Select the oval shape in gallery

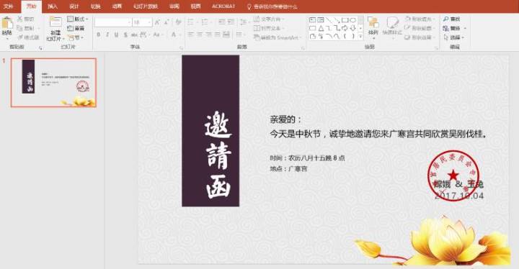(x=353, y=20)
